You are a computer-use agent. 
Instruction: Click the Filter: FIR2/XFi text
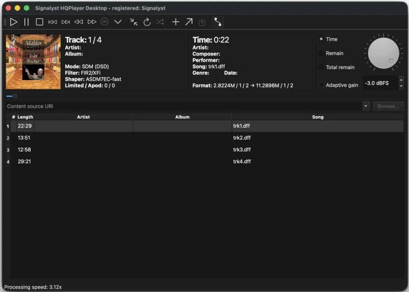pos(83,73)
